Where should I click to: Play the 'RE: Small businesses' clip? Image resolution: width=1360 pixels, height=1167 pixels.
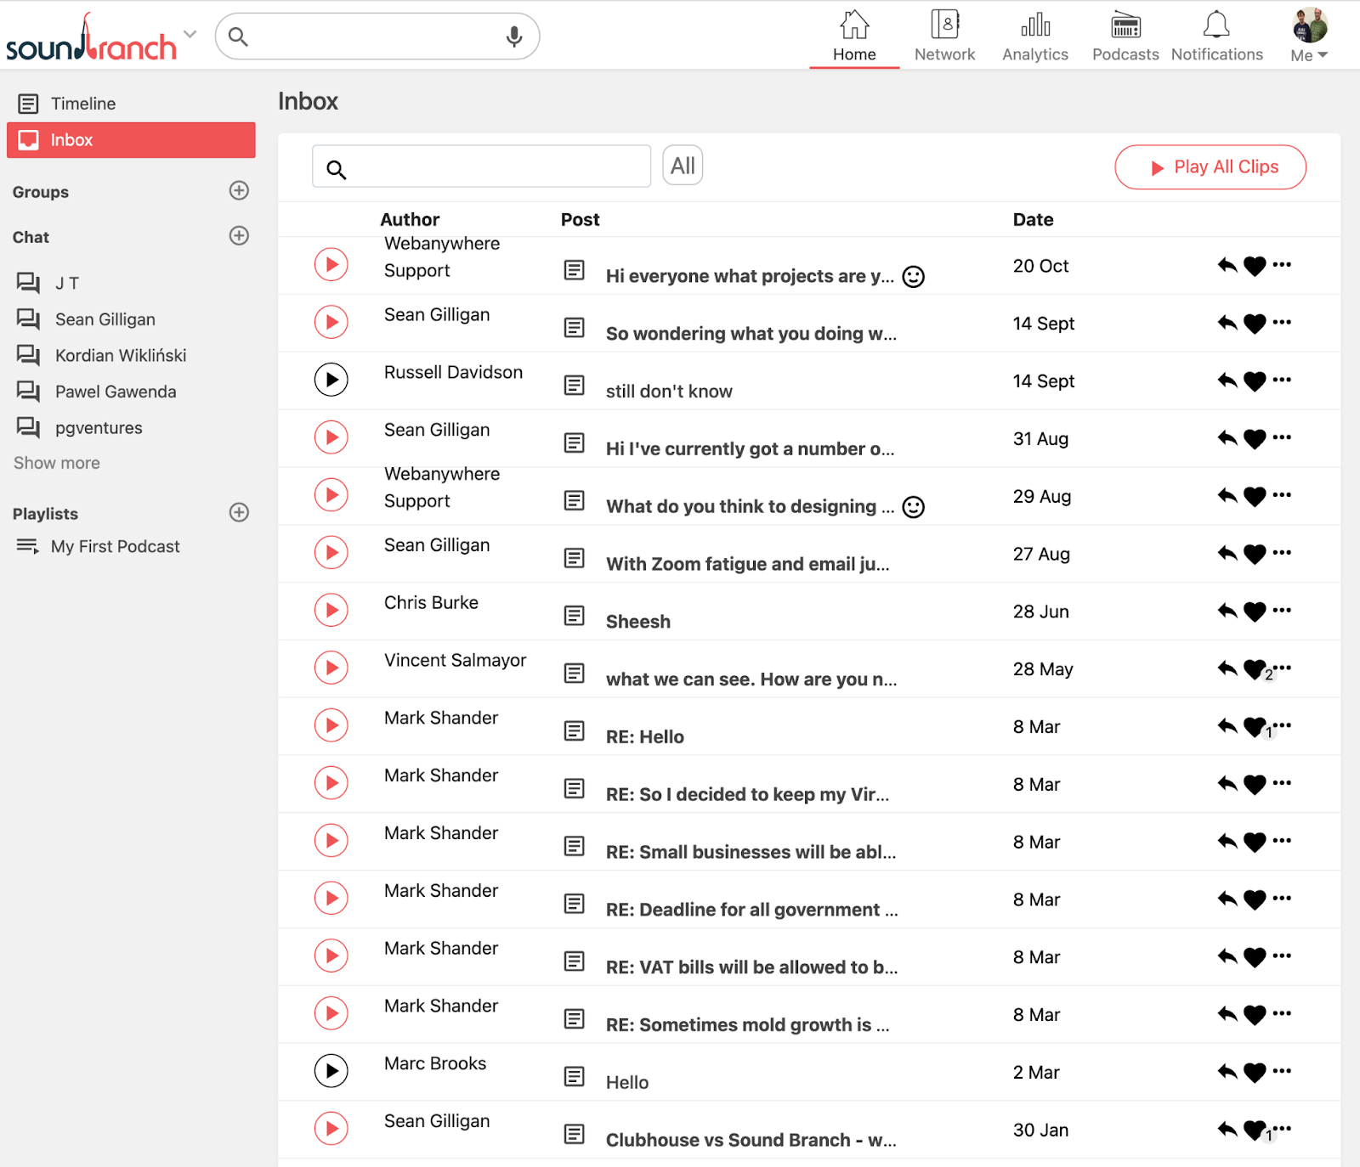(x=331, y=840)
